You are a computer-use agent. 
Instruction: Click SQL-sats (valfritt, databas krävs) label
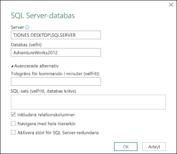coord(44,91)
